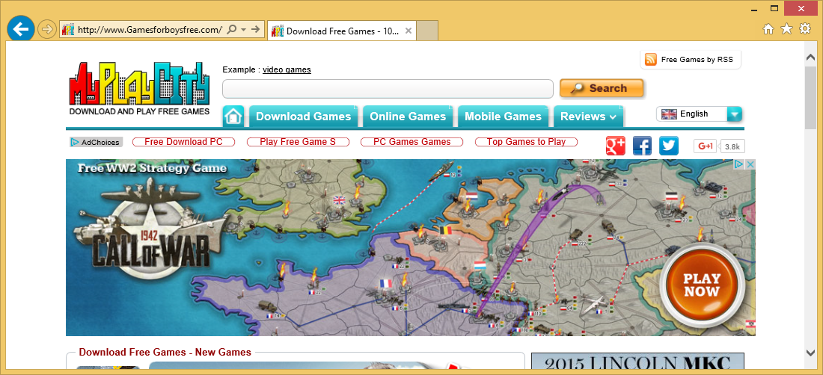Open the browser Home icon
Screen dimensions: 823x375
768,29
